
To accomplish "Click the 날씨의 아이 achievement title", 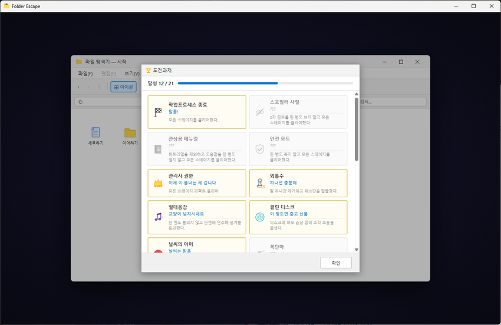I will (180, 244).
